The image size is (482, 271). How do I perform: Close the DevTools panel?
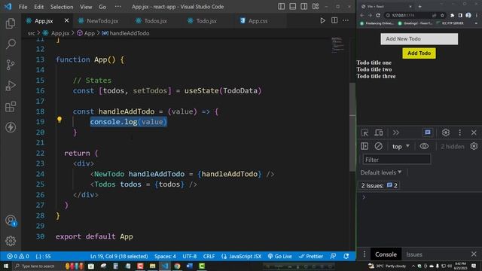(x=474, y=132)
